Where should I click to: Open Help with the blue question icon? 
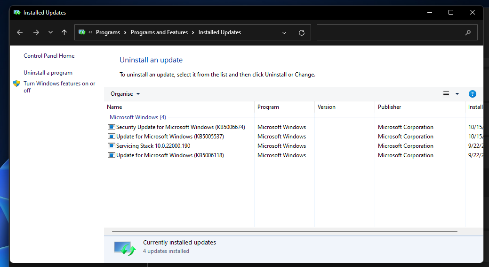pos(472,94)
